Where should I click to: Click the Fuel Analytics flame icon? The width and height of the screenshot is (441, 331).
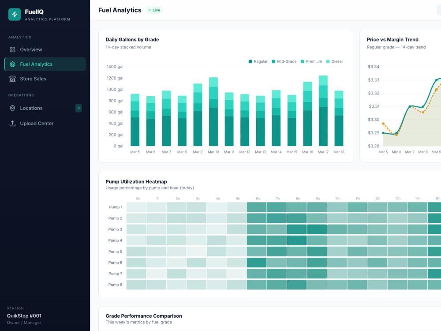12,64
